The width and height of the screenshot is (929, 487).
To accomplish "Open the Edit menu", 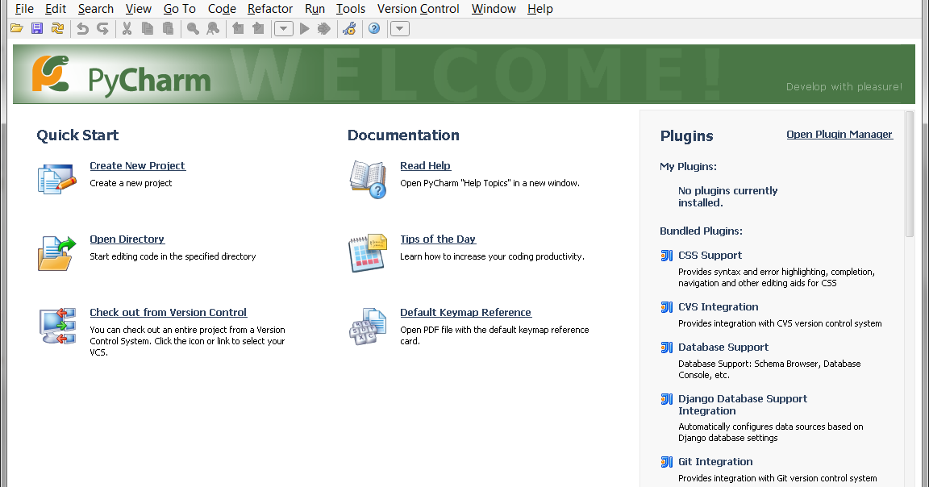I will tap(56, 9).
